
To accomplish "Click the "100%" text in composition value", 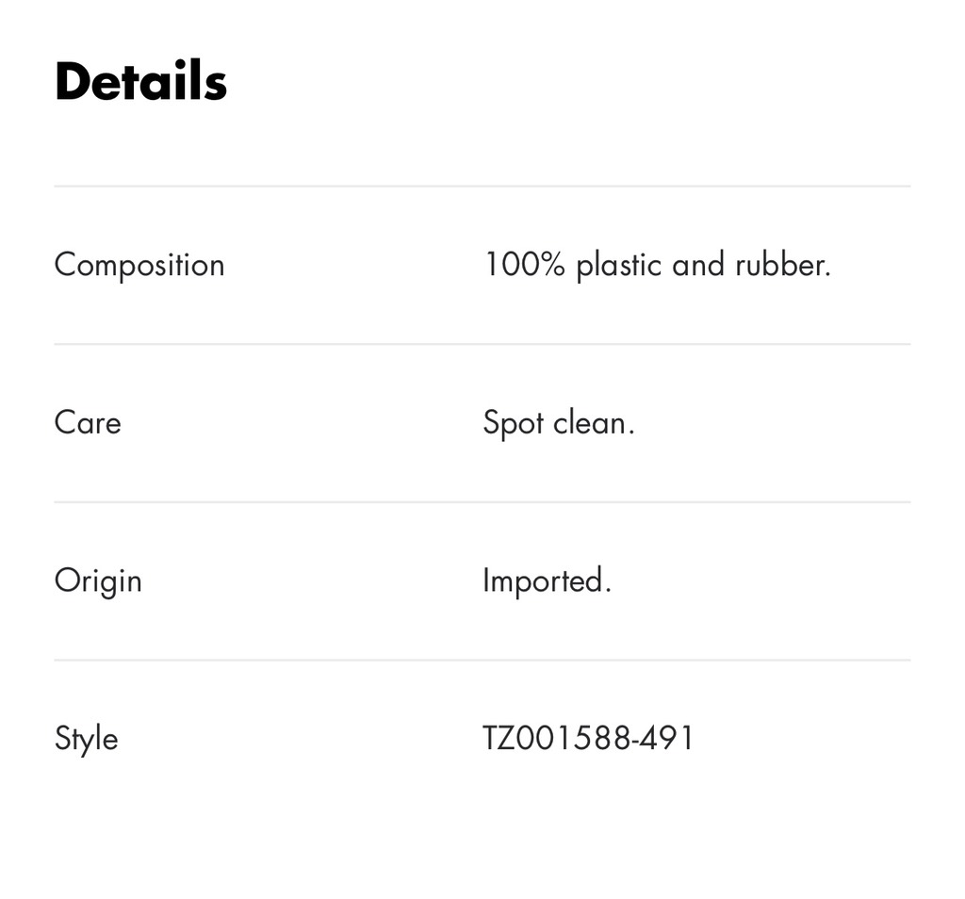I will (x=524, y=265).
